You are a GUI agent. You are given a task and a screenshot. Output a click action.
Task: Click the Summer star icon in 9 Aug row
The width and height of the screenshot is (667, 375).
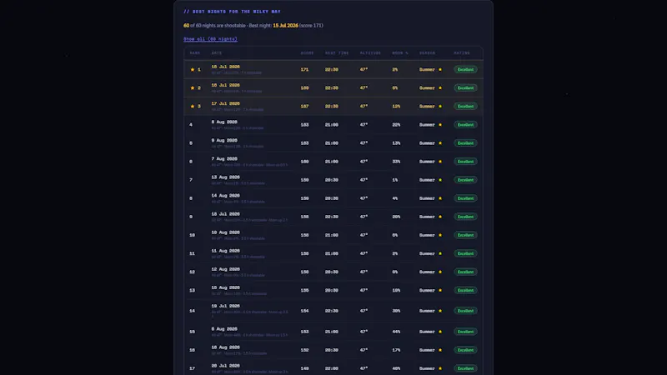point(440,143)
